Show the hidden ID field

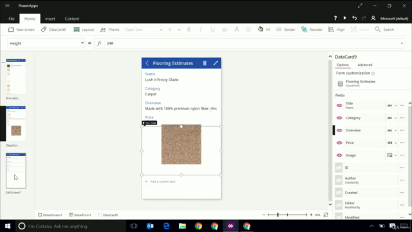(339, 168)
